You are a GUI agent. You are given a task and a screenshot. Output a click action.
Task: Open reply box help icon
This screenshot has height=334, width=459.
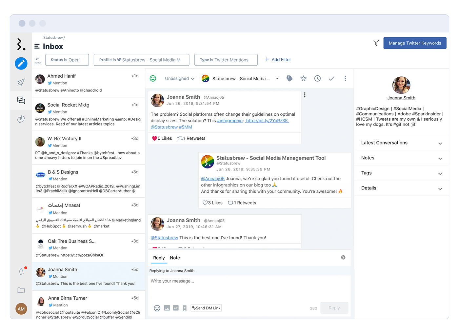tap(343, 258)
